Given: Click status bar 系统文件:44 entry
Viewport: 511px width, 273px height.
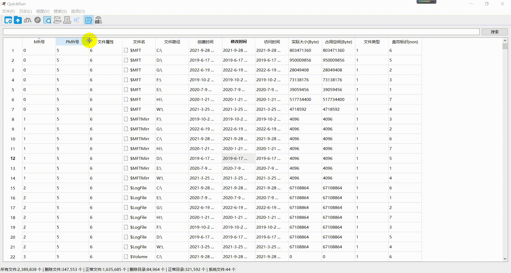Looking at the screenshot, I should coord(222,269).
